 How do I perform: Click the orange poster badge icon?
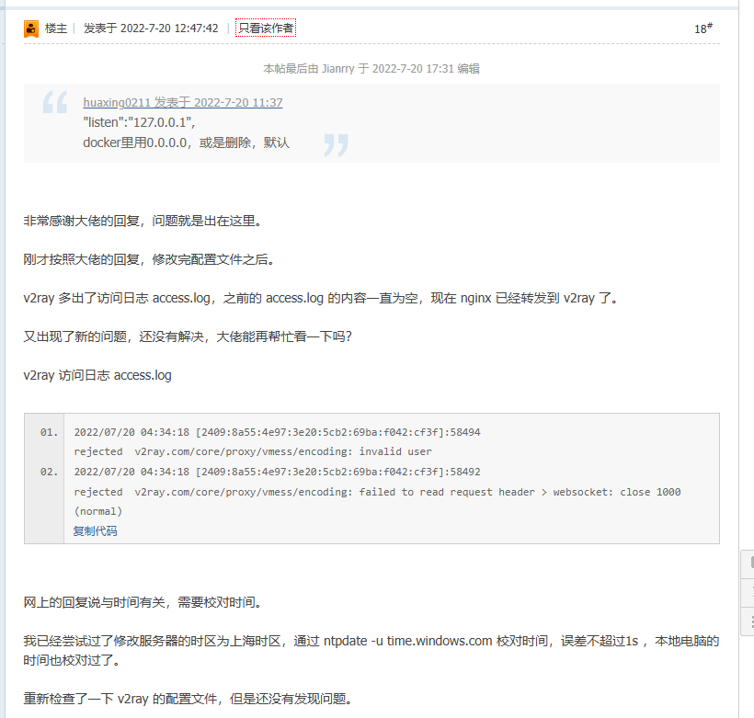click(x=31, y=28)
